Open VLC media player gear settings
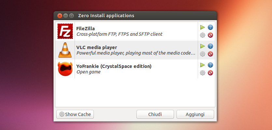Image resolution: width=272 pixels, height=130 pixels. [202, 54]
